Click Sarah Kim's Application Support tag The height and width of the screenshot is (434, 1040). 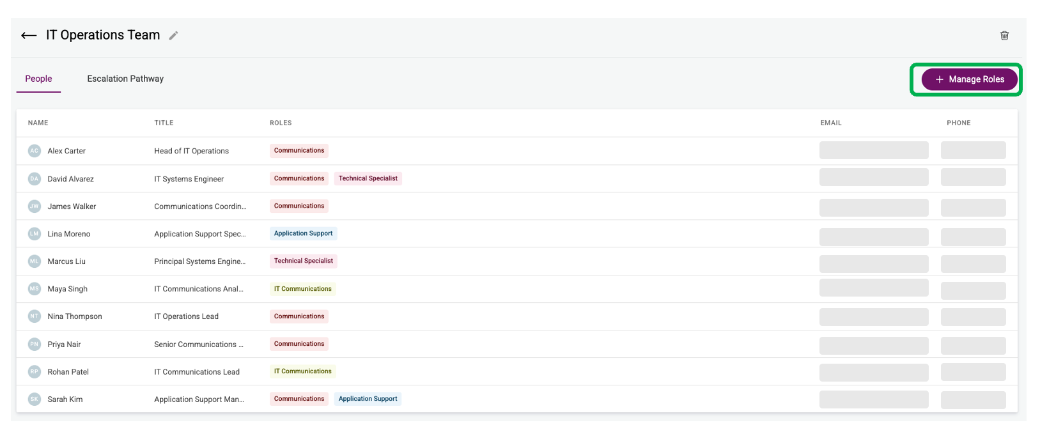(x=368, y=399)
